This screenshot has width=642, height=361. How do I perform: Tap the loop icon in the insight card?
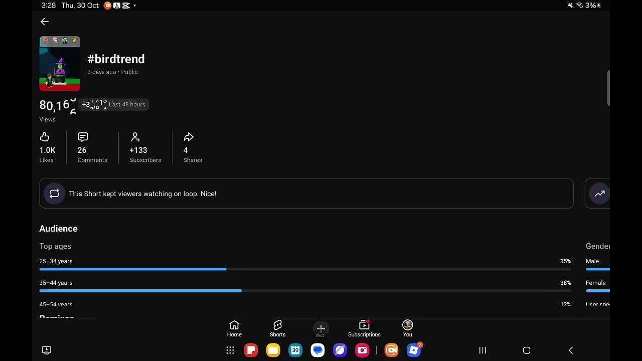(54, 194)
